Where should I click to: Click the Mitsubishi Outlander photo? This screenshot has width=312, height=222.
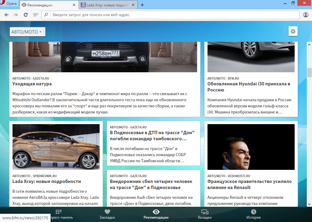(x=105, y=57)
